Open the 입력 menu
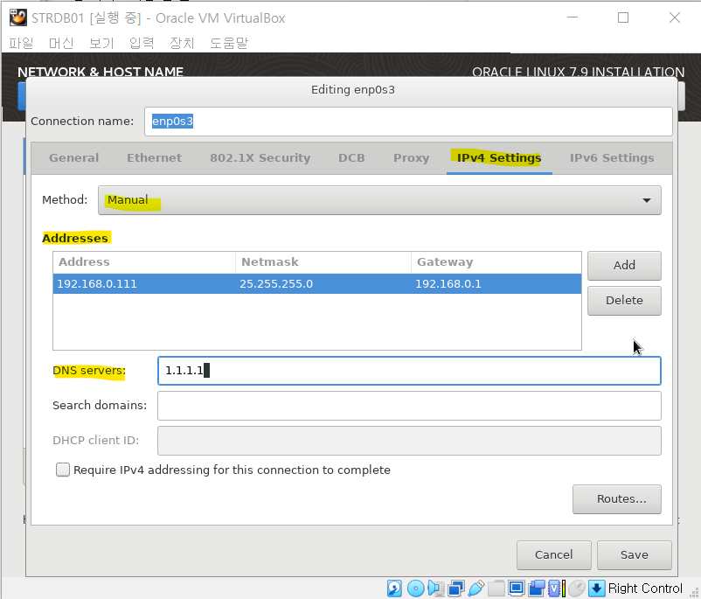This screenshot has width=701, height=599. click(142, 43)
